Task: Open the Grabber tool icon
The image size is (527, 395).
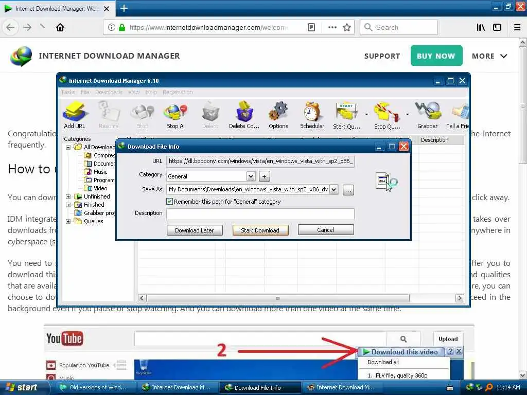Action: tap(428, 116)
